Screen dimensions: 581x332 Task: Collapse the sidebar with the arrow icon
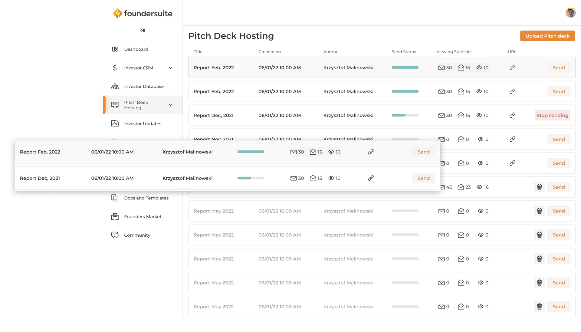pos(143,31)
